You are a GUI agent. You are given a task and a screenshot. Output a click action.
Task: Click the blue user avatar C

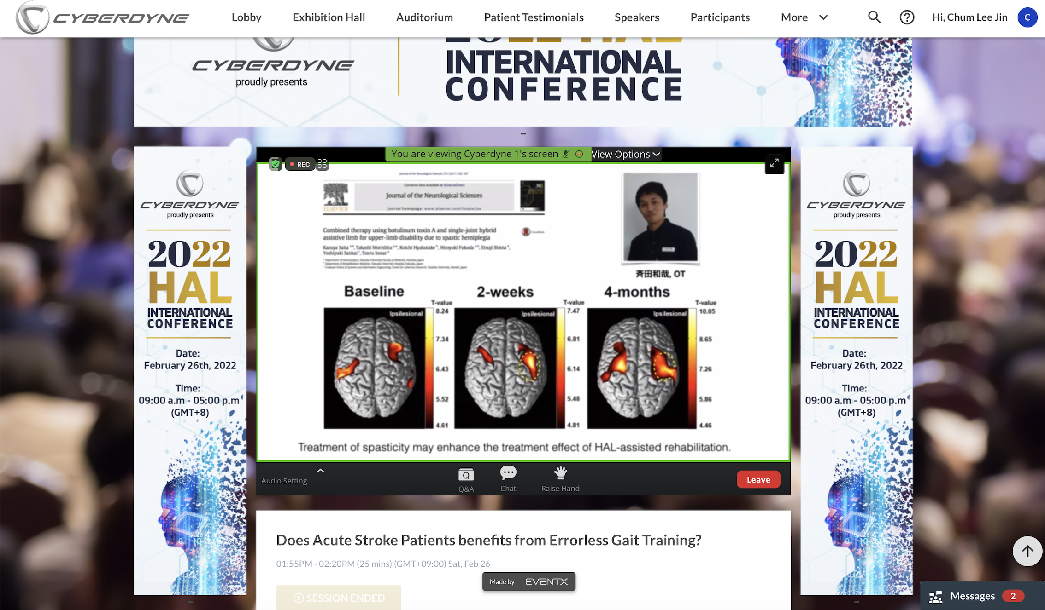tap(1027, 17)
